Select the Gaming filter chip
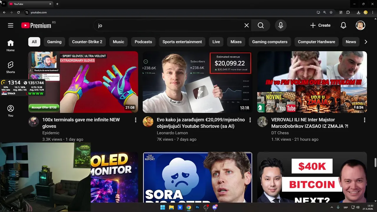The width and height of the screenshot is (377, 212). click(54, 42)
